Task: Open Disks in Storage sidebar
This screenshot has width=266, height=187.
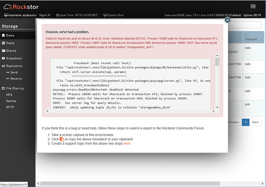Action: pos(18,35)
